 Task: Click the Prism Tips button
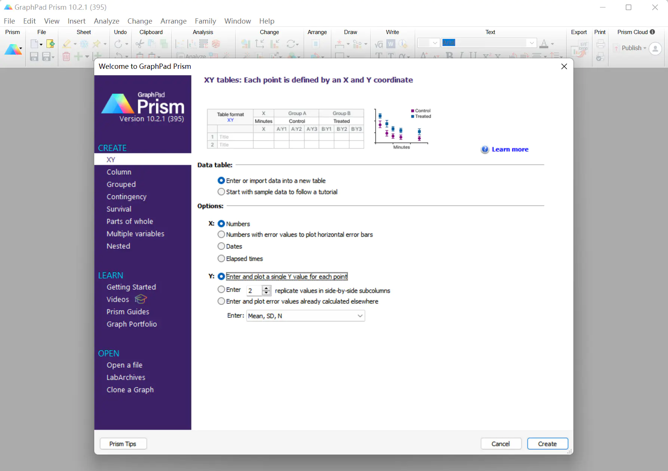pyautogui.click(x=123, y=444)
